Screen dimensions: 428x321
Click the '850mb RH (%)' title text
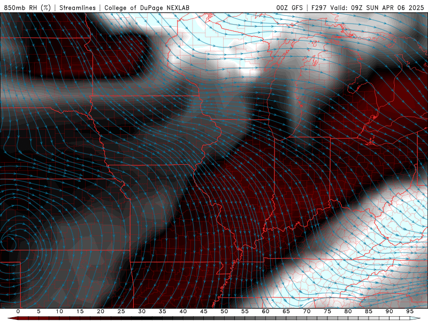tap(27, 7)
